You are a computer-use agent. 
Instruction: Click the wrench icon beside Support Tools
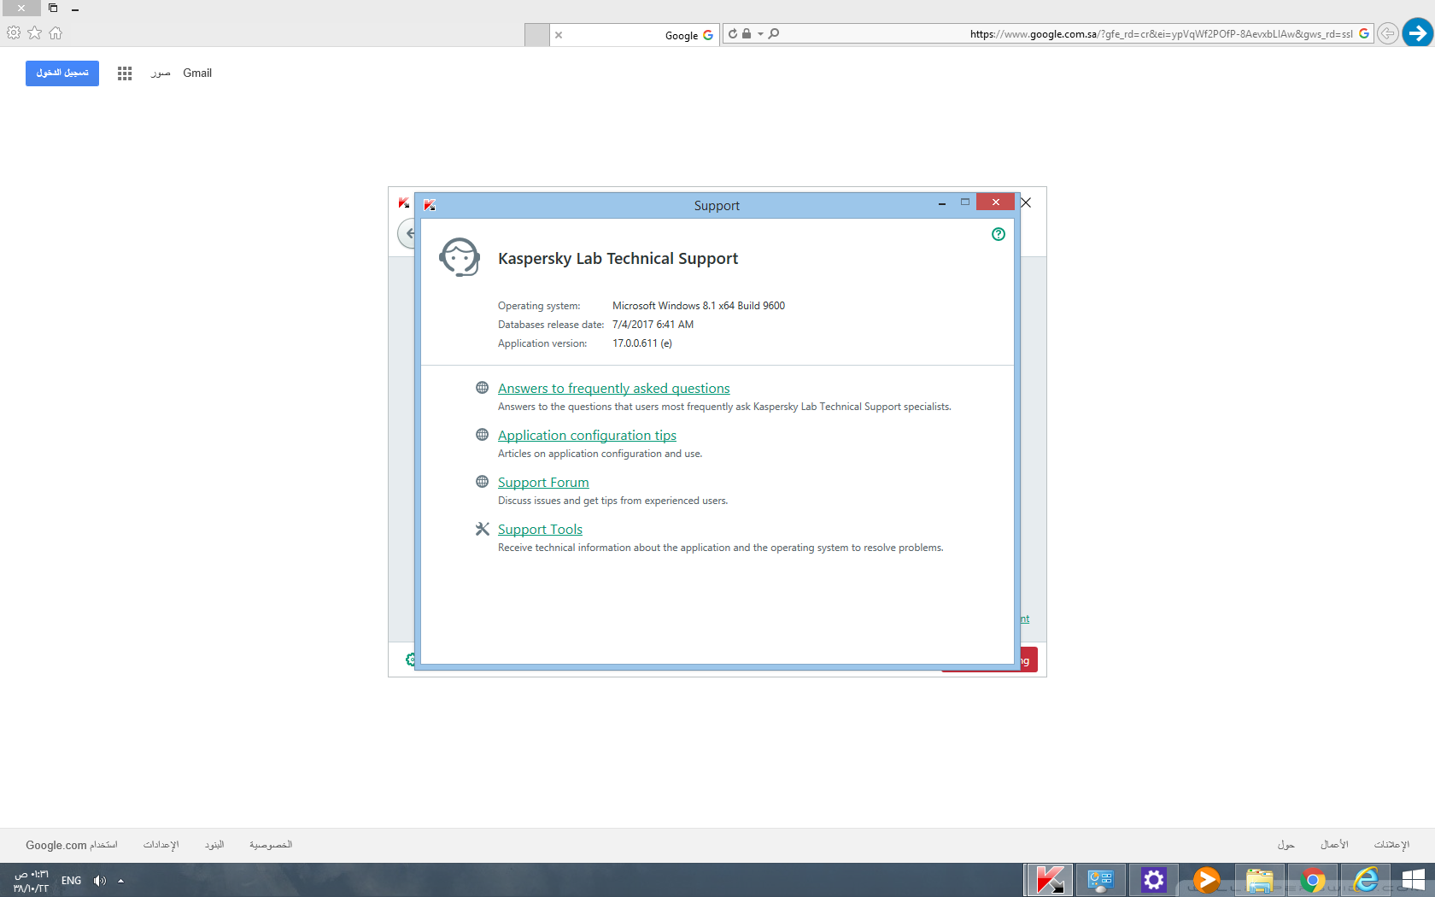(483, 529)
